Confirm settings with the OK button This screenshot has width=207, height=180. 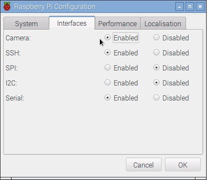(183, 165)
